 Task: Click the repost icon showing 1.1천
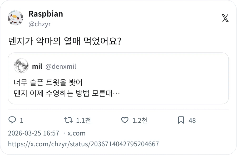point(69,121)
